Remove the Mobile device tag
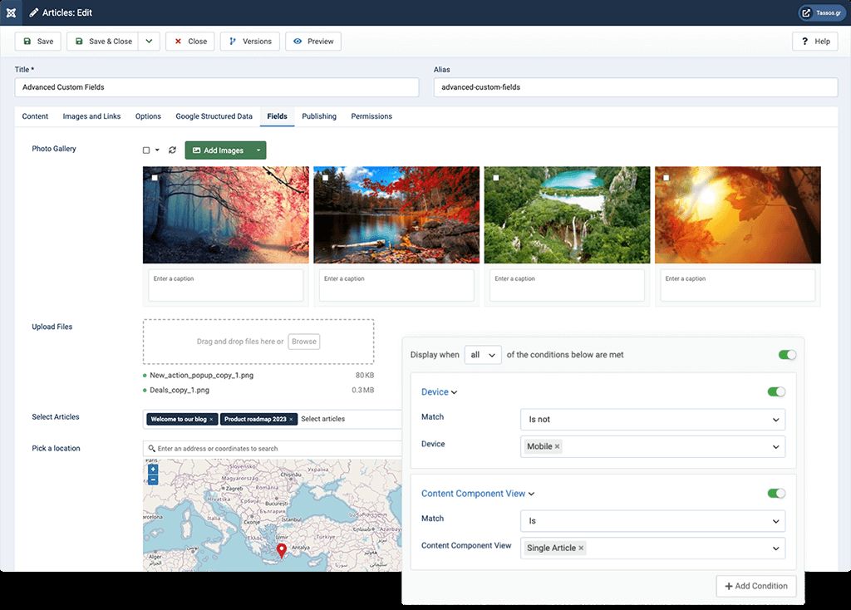Viewport: 851px width, 610px height. click(557, 446)
